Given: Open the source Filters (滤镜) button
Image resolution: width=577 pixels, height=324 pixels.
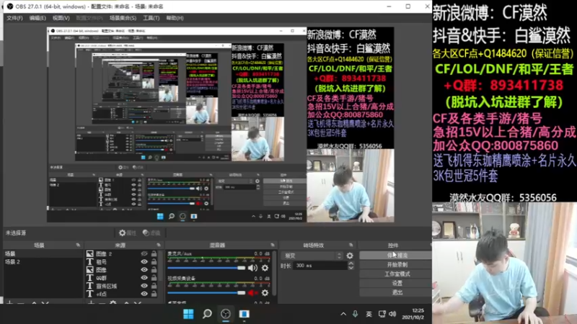Looking at the screenshot, I should [x=151, y=233].
